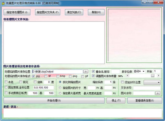Start processing with 开始处理(S)
The image size is (165, 121).
(54, 100)
